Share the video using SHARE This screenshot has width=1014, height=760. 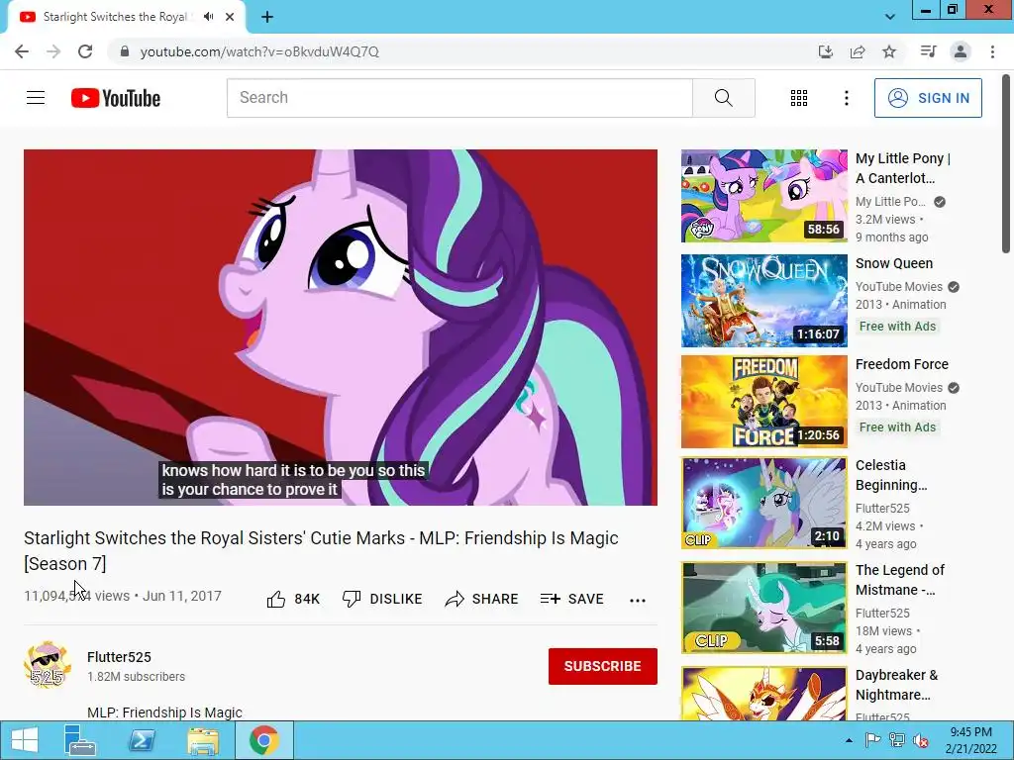click(481, 599)
